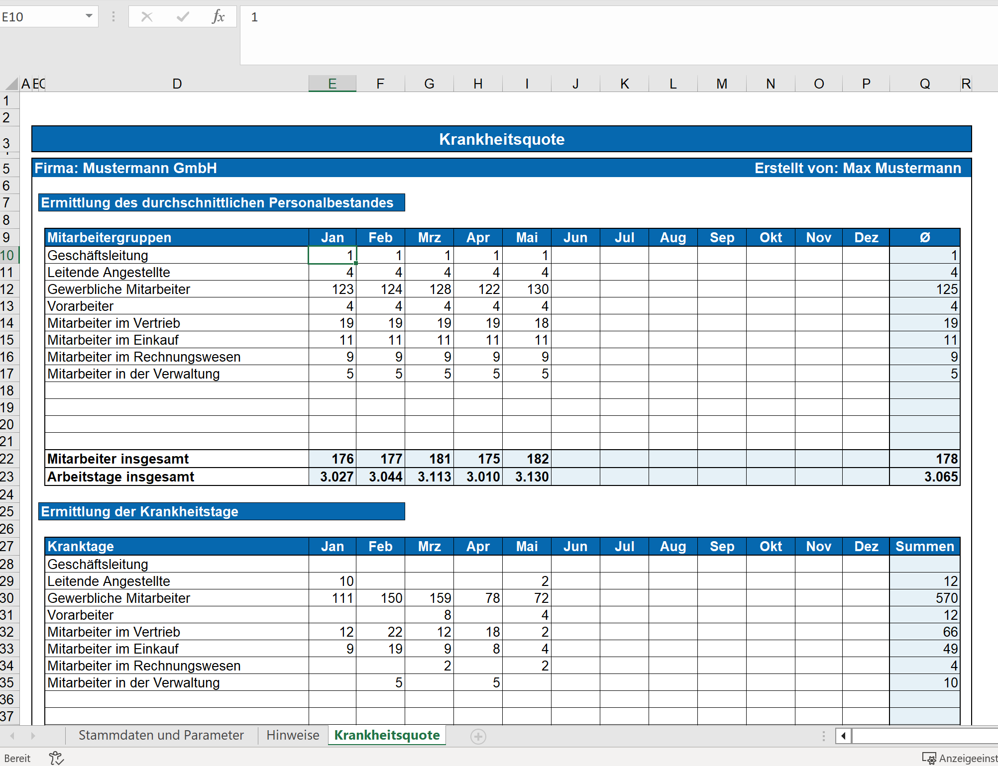Click the Bereit status bar text
This screenshot has width=998, height=766.
coord(17,758)
